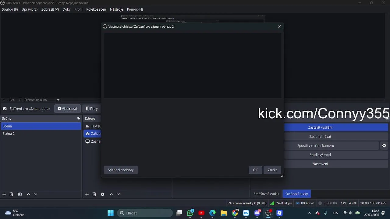Click Spustit virtuální kameru button
Viewport: 390px width, 219px height.
coord(316,146)
